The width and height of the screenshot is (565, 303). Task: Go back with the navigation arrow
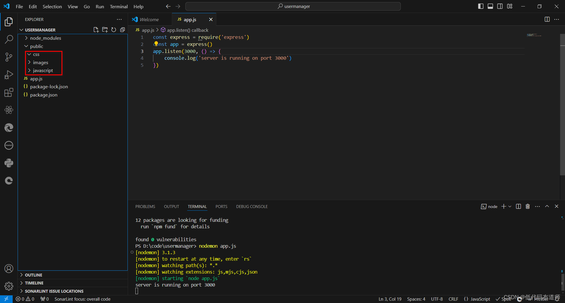168,6
